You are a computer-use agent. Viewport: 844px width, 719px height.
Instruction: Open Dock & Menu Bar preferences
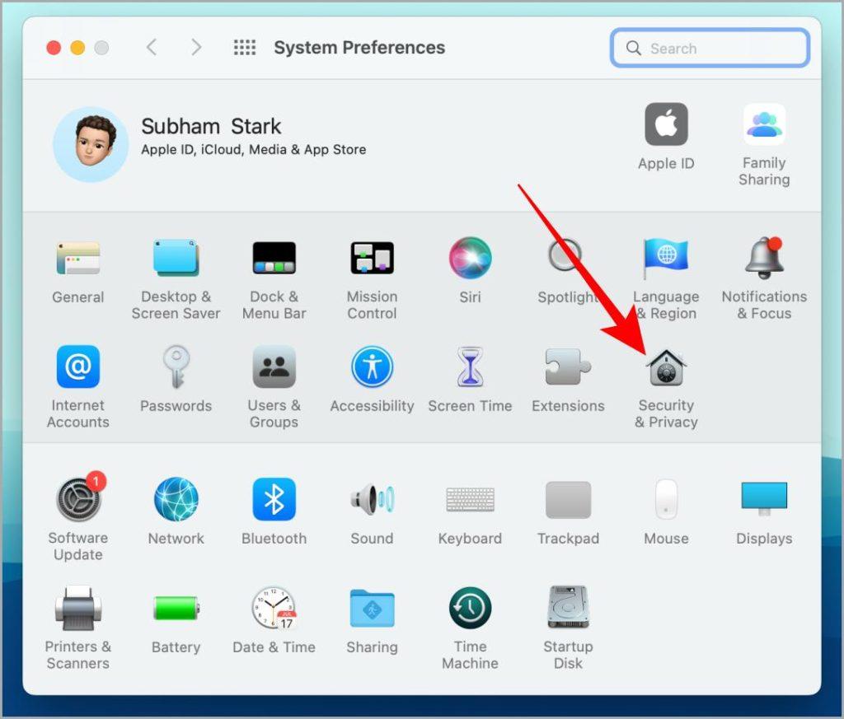(274, 258)
